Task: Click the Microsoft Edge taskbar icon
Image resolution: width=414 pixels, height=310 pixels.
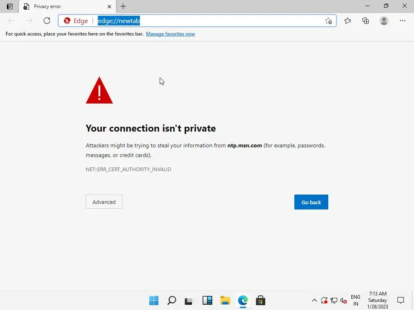Action: point(243,300)
